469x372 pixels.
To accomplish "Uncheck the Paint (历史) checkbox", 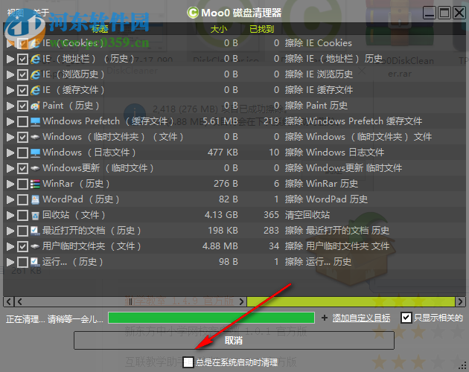I will tap(22, 106).
